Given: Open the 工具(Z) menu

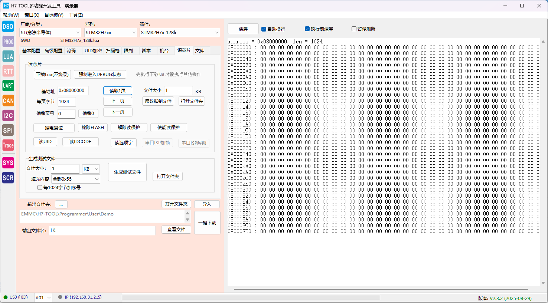Looking at the screenshot, I should (x=76, y=15).
